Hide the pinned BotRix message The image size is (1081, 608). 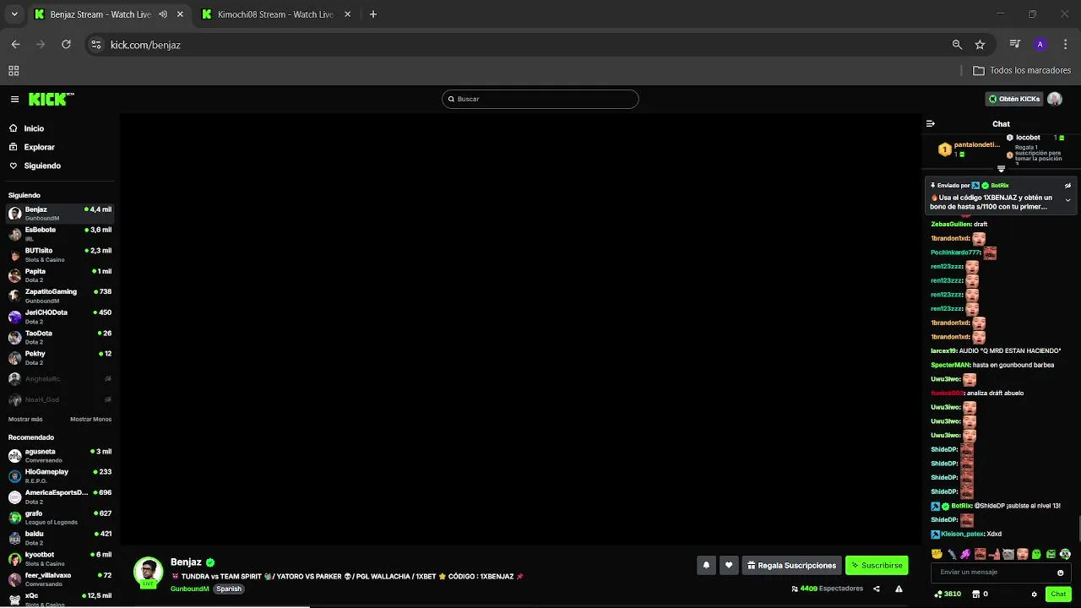1067,185
